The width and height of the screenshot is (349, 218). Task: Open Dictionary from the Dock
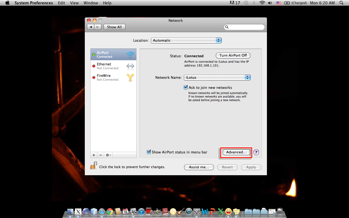pos(165,211)
